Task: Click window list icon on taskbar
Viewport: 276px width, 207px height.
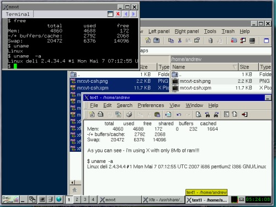Action: pos(32,199)
